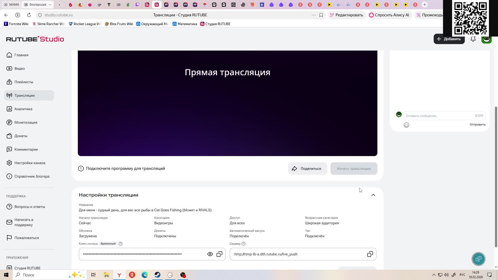Collapse the Настройки трансляции section
498x280 pixels.
[x=373, y=195]
